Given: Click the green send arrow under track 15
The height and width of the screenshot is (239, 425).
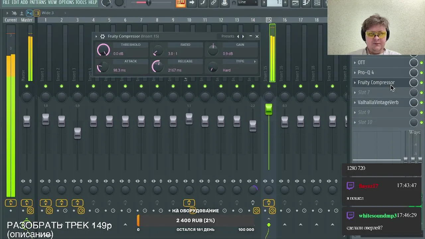Looking at the screenshot, I should coord(269,225).
